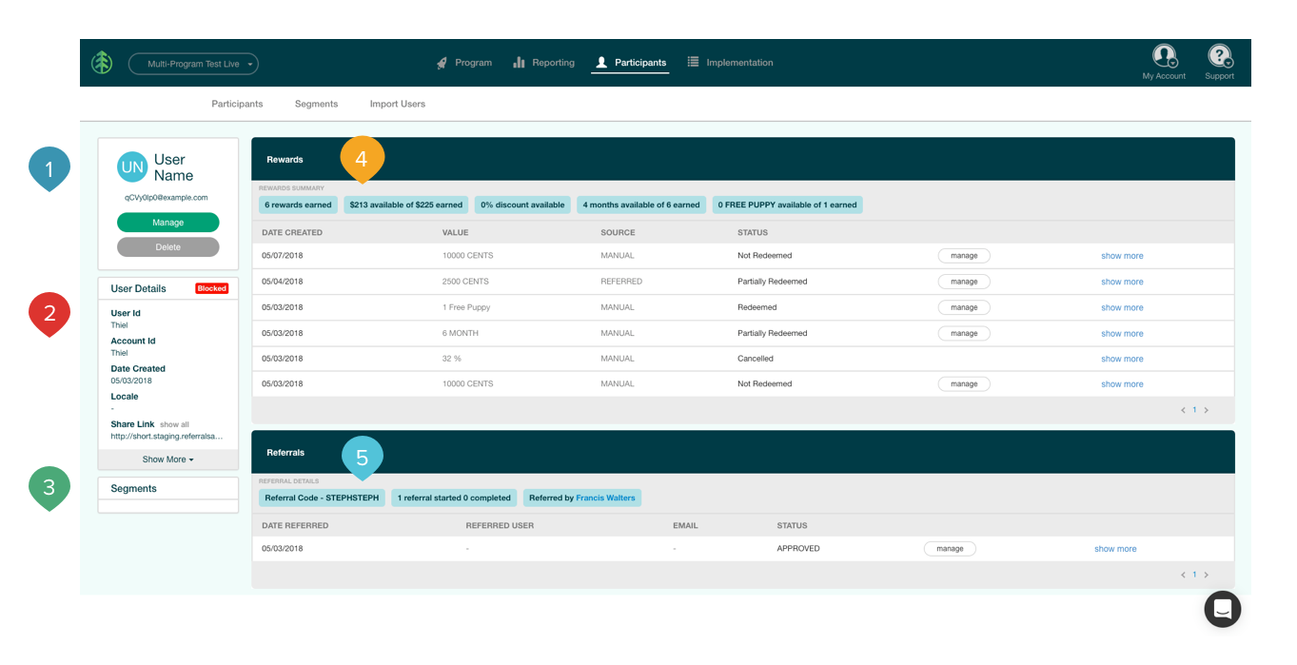The image size is (1297, 665).
Task: Open the Francis Walters referrer link
Action: tap(605, 498)
